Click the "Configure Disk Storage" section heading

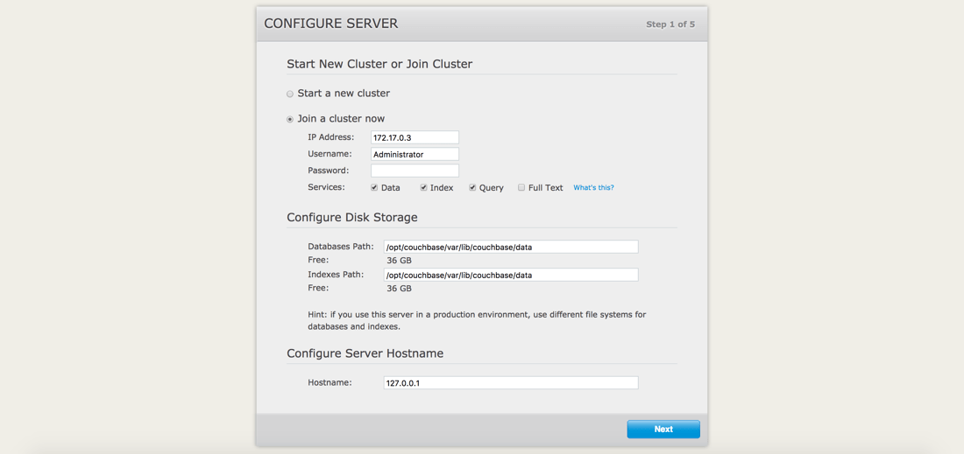pyautogui.click(x=352, y=217)
